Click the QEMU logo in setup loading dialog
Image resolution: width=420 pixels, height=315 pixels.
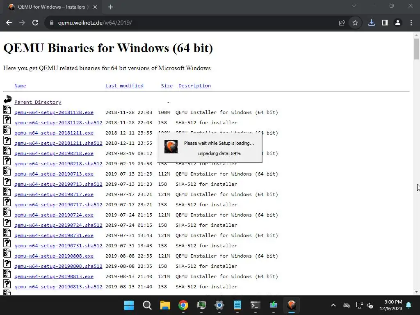[171, 147]
